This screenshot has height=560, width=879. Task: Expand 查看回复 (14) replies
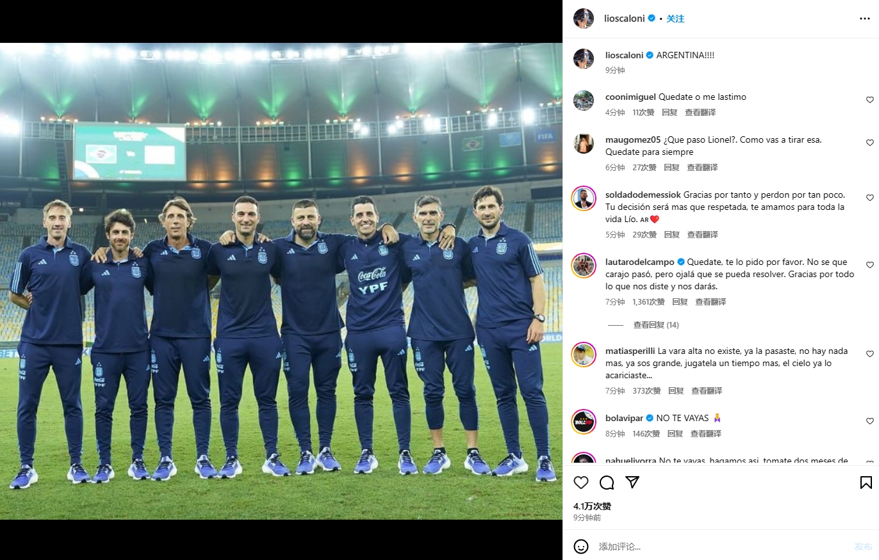(x=656, y=325)
